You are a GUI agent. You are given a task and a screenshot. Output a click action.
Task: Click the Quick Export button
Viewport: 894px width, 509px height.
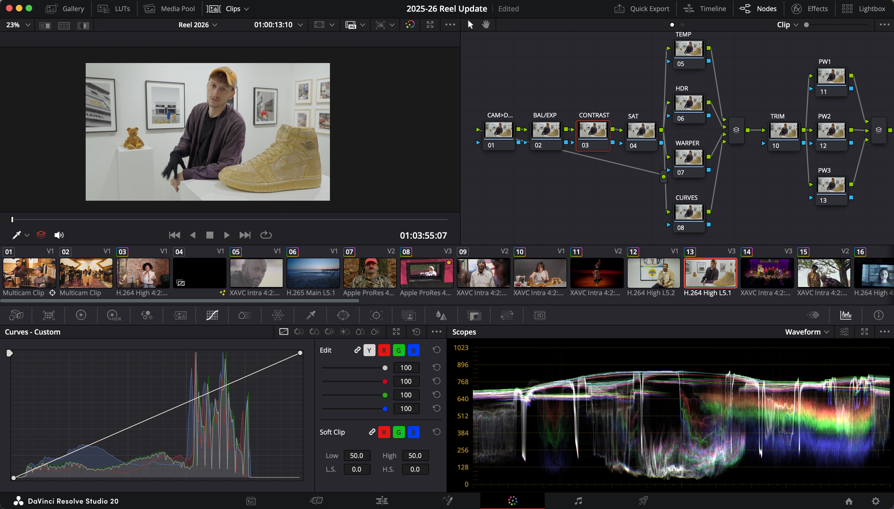point(642,9)
